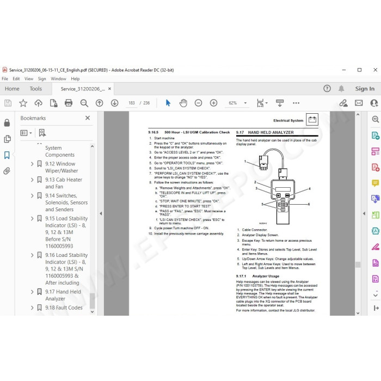Screen dimensions: 381x381
Task: Collapse the left navigation pane arrow
Action: [101, 213]
